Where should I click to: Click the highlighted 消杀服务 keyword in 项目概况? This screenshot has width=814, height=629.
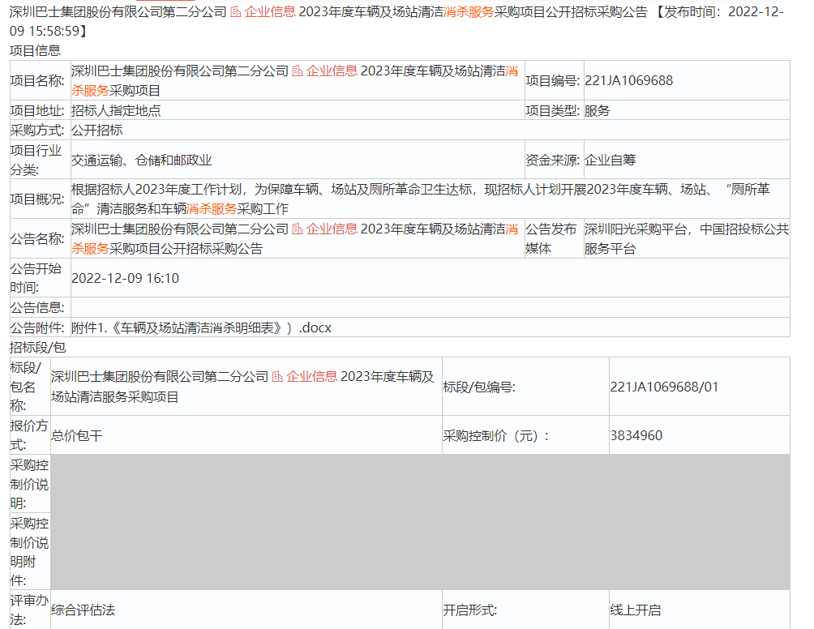pos(212,208)
